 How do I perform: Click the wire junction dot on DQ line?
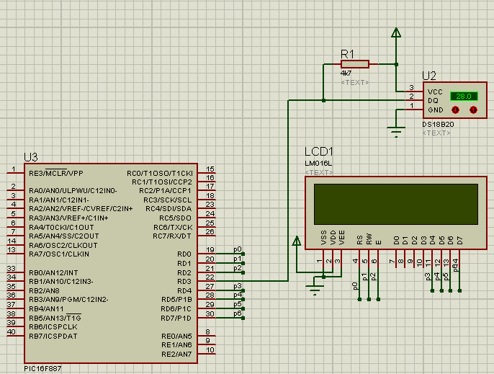coord(323,100)
